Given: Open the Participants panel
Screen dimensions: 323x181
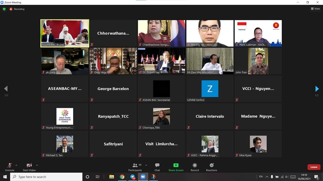Looking at the screenshot, I should click(x=135, y=167).
